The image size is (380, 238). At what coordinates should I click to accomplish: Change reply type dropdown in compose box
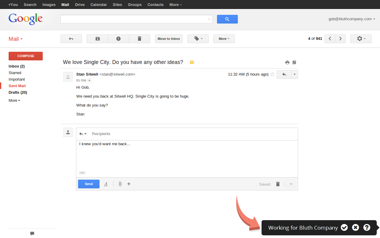click(x=83, y=134)
